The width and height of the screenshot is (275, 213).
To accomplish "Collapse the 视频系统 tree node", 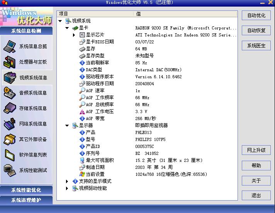I will click(x=60, y=21).
